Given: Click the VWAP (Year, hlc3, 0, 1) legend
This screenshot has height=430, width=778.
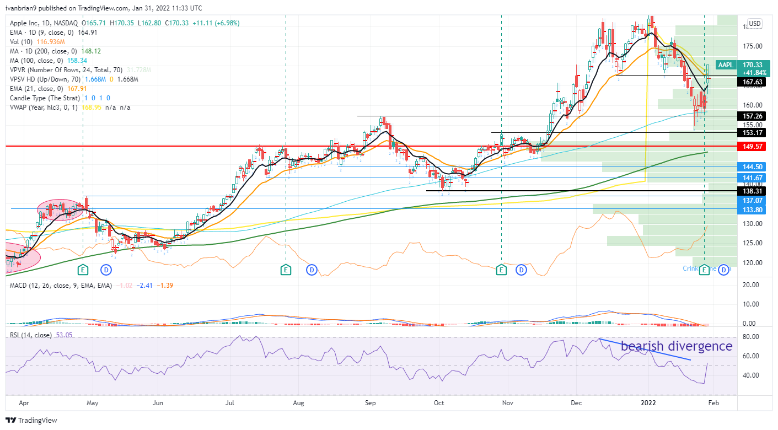Looking at the screenshot, I should pyautogui.click(x=45, y=107).
